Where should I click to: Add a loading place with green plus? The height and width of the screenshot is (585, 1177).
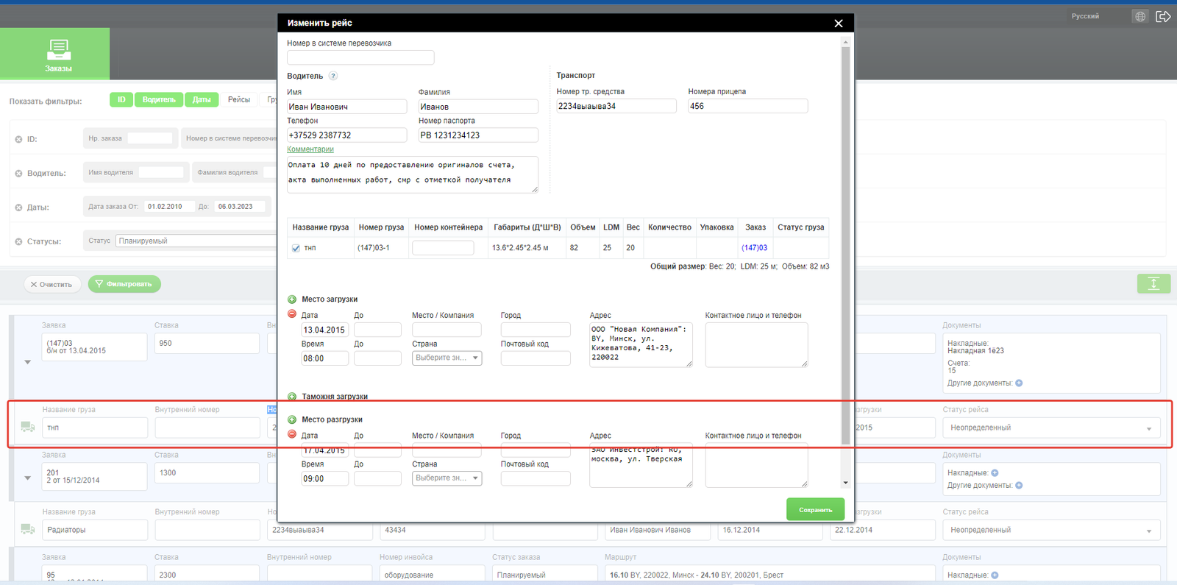(292, 299)
